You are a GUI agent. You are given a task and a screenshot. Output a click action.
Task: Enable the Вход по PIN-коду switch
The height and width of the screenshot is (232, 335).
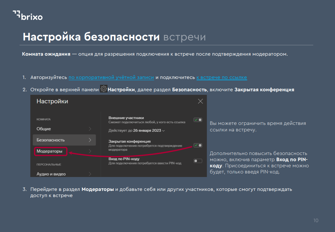point(198,161)
